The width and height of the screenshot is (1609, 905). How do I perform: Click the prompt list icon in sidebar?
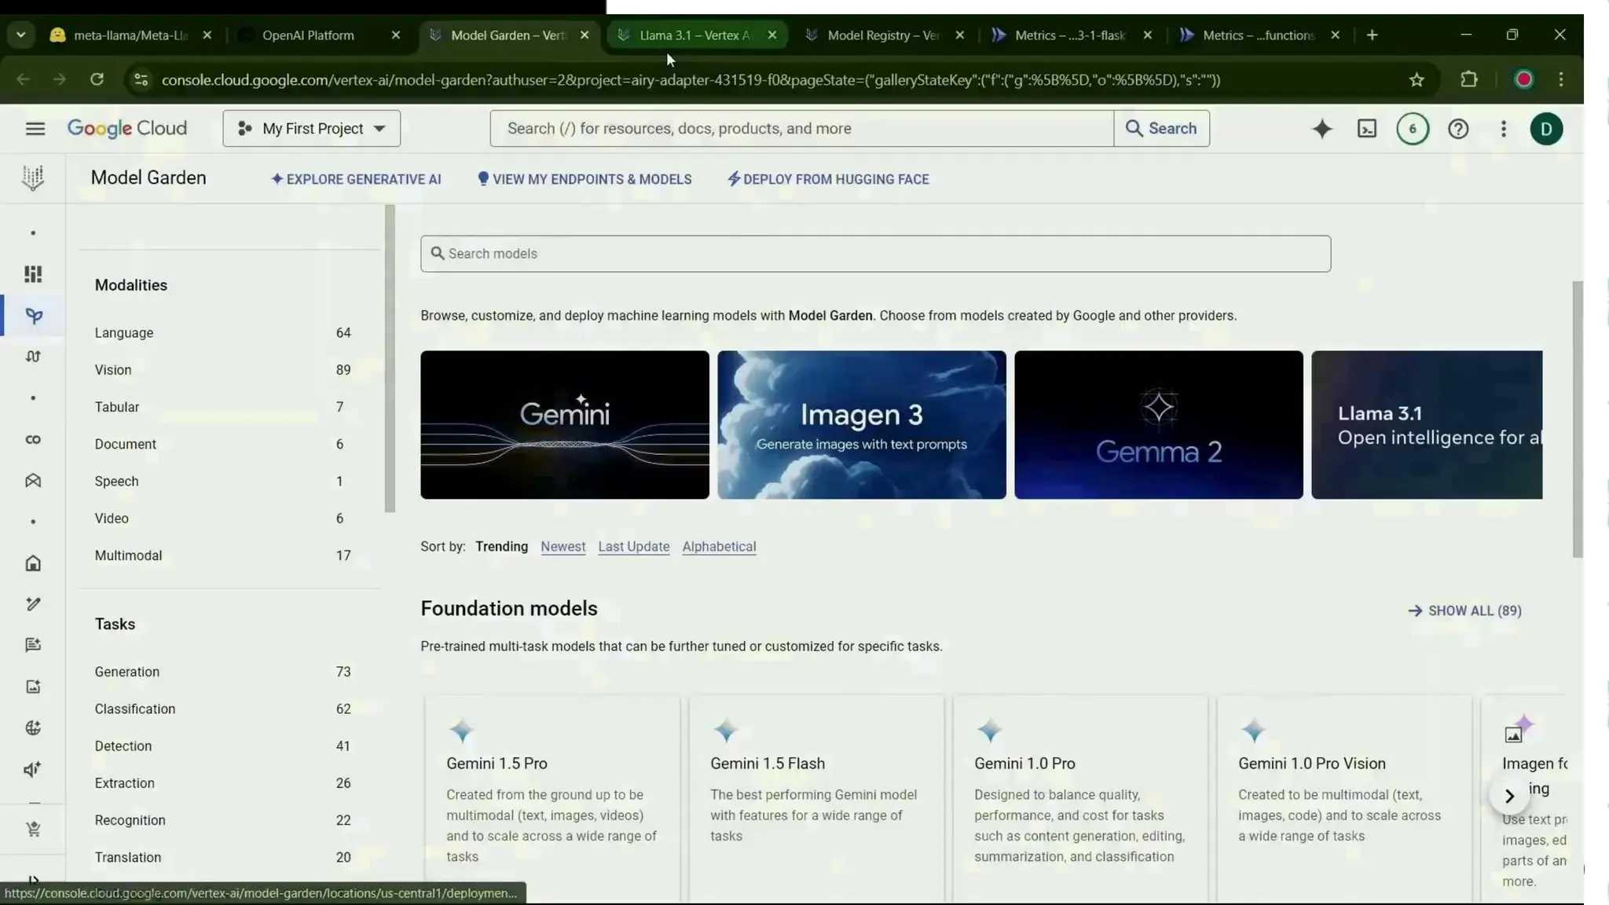pyautogui.click(x=33, y=645)
